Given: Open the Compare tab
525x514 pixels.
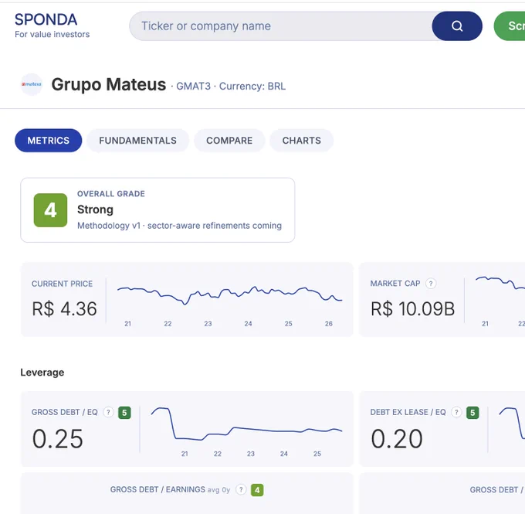Looking at the screenshot, I should tap(229, 141).
